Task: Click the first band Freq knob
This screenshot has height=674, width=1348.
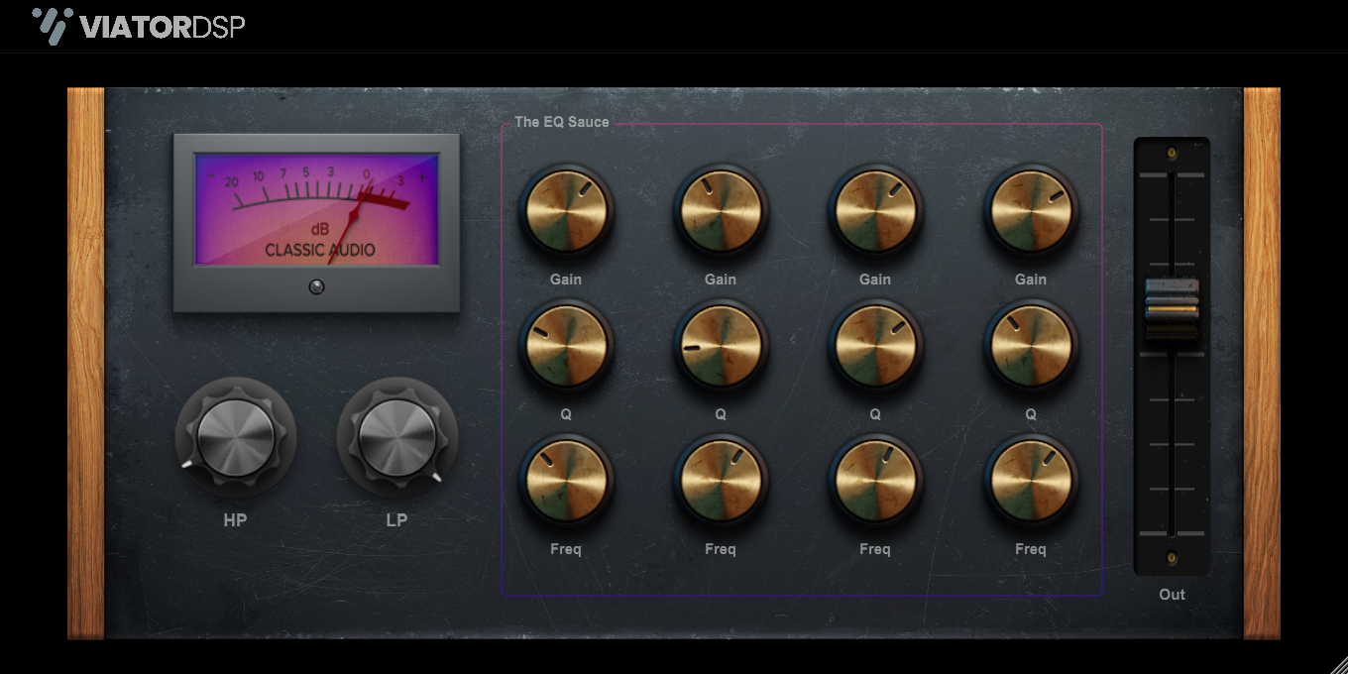Action: pos(566,481)
